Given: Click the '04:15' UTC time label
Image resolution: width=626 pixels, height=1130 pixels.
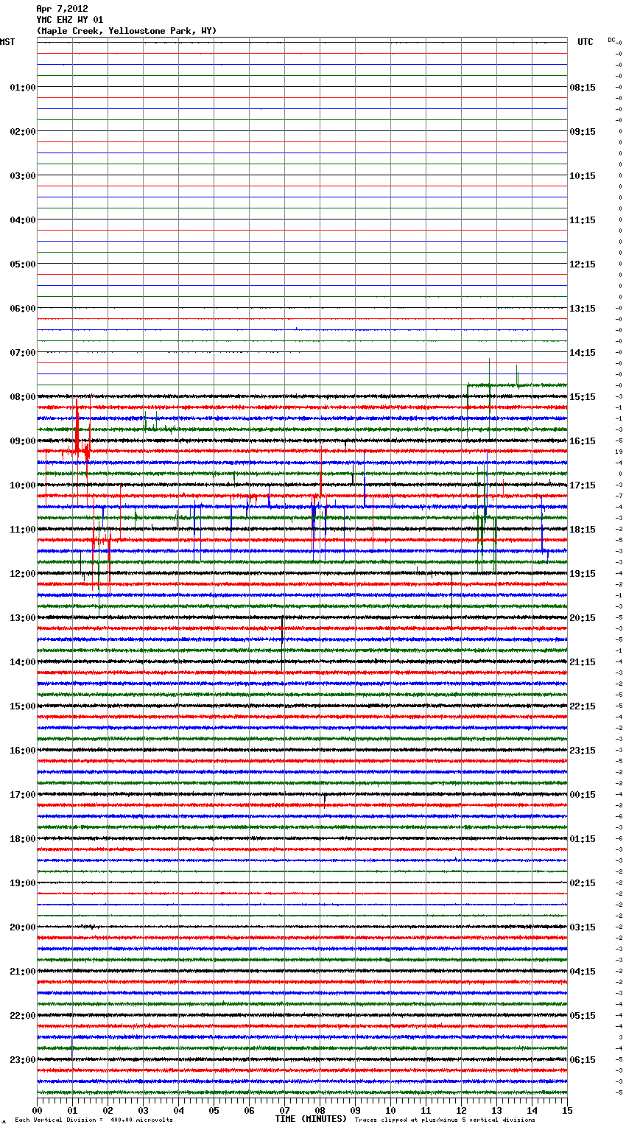Looking at the screenshot, I should pos(583,972).
